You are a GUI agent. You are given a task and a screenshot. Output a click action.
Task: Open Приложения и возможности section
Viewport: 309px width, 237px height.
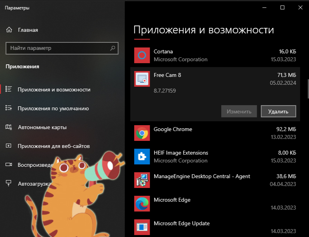[x=54, y=89]
